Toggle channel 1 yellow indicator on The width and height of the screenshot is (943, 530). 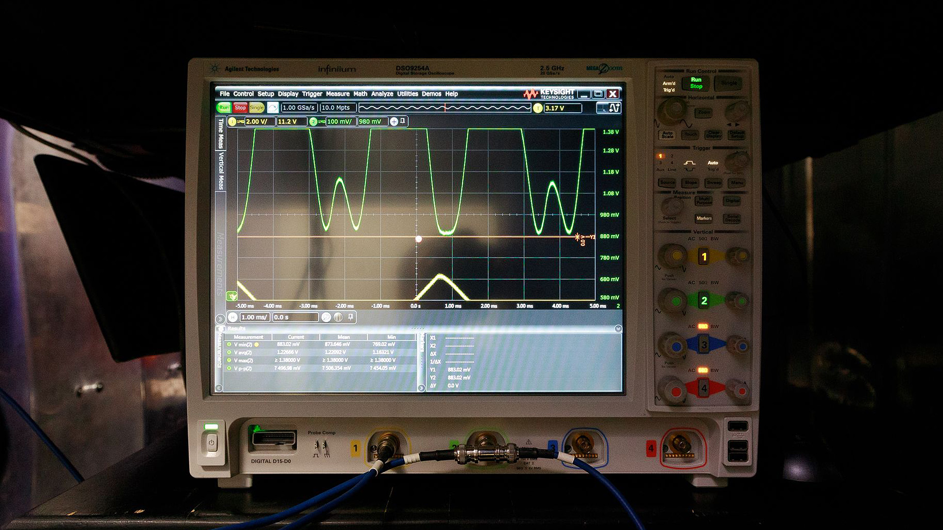pyautogui.click(x=232, y=122)
